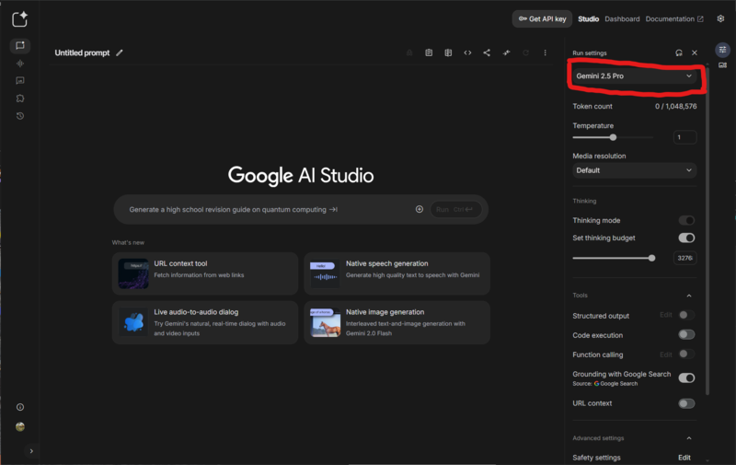Open the History clock sidebar icon
The height and width of the screenshot is (465, 736).
pyautogui.click(x=19, y=116)
